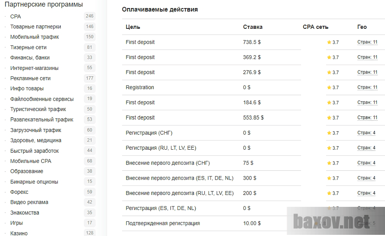Click the star rating icon in the 738.5 $ row

[x=329, y=42]
